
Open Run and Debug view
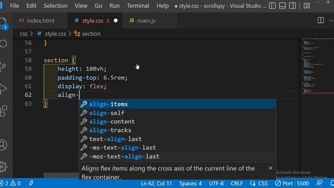[3, 88]
